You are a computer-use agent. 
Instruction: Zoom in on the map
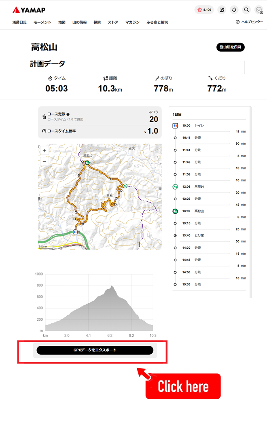(44, 150)
